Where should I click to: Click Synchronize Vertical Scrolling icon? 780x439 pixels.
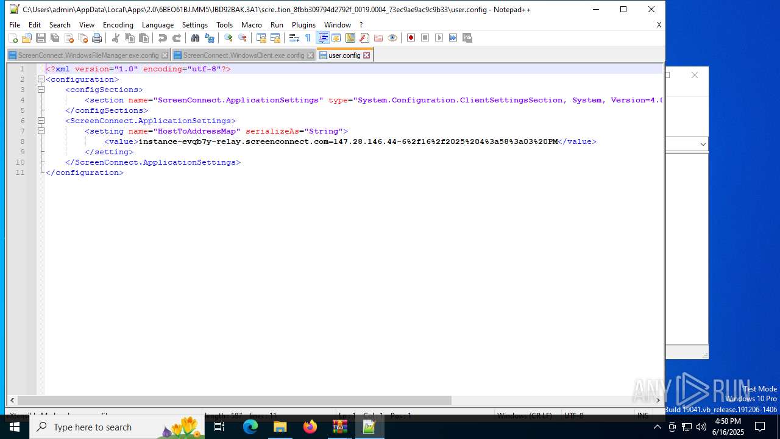point(261,38)
